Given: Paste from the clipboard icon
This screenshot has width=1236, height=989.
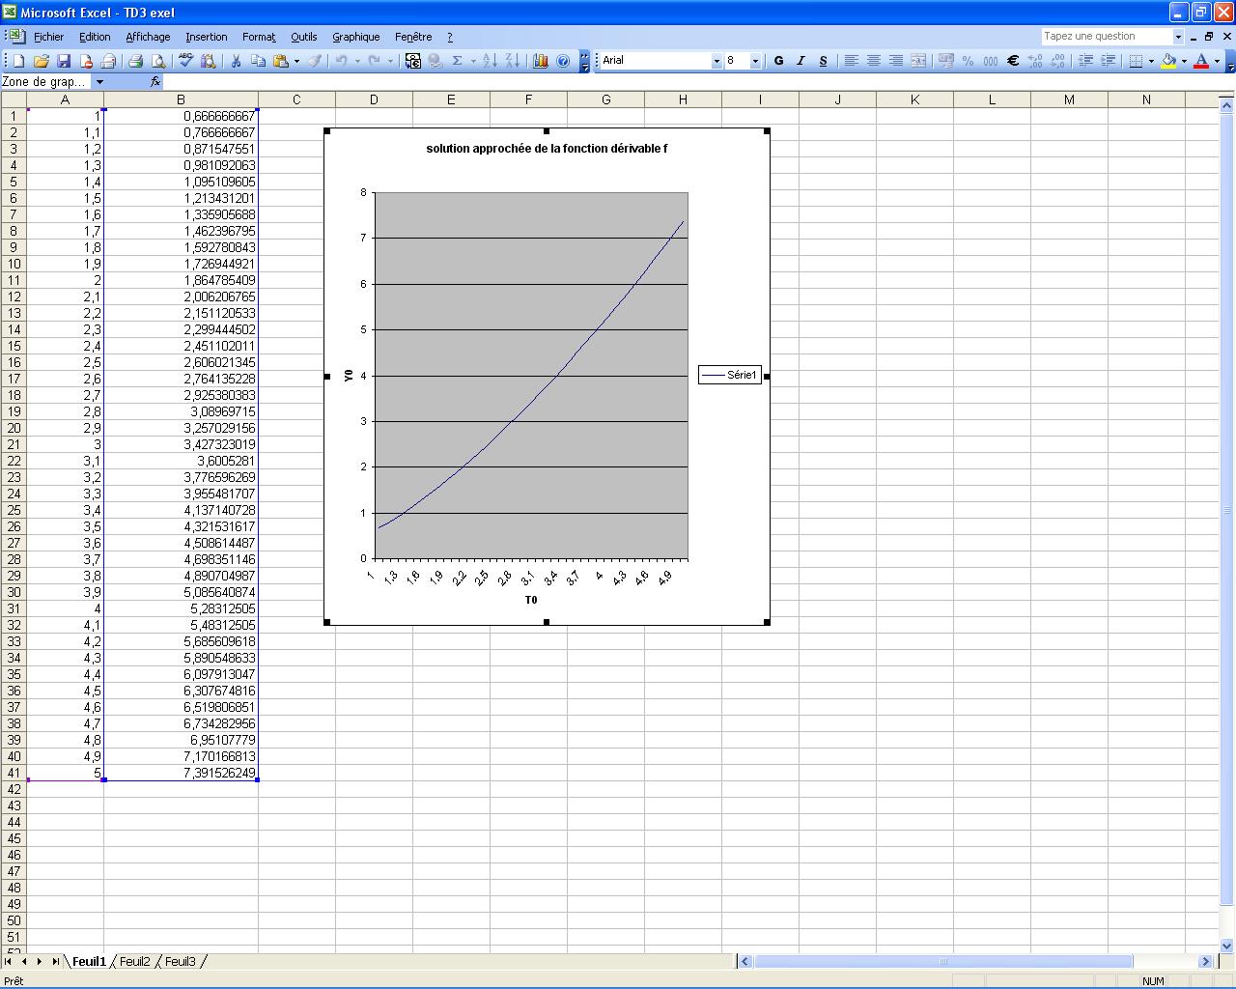Looking at the screenshot, I should pos(281,61).
